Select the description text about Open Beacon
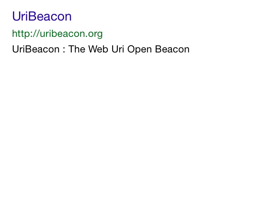261x219 pixels. (x=101, y=49)
